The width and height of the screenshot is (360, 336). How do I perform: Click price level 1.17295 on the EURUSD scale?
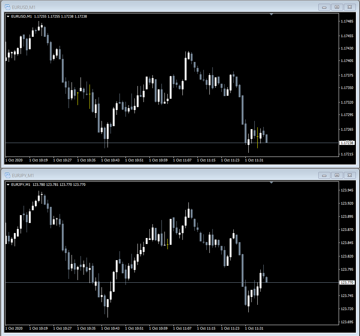point(347,115)
